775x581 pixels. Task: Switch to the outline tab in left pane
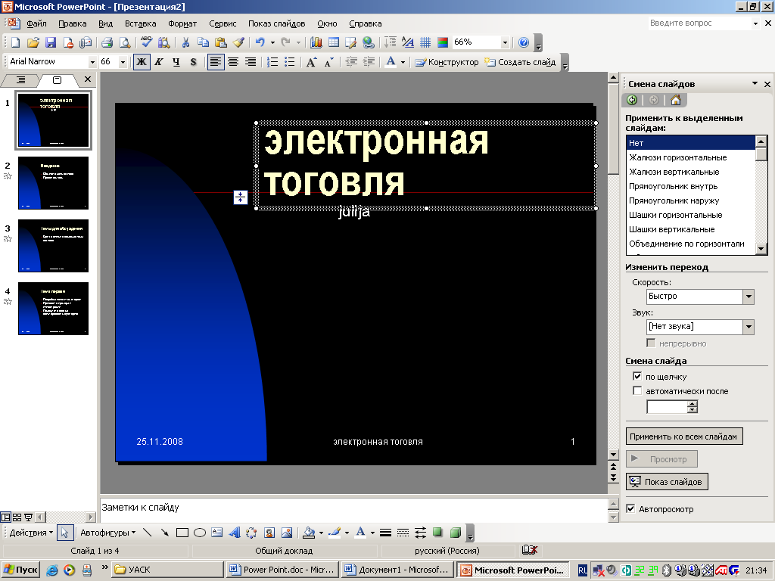20,79
